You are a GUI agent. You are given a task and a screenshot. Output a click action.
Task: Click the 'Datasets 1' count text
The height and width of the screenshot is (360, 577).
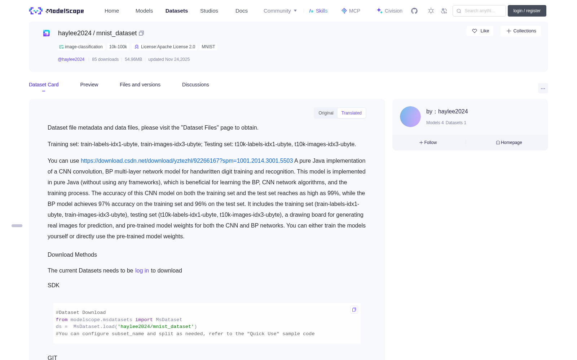(x=456, y=123)
